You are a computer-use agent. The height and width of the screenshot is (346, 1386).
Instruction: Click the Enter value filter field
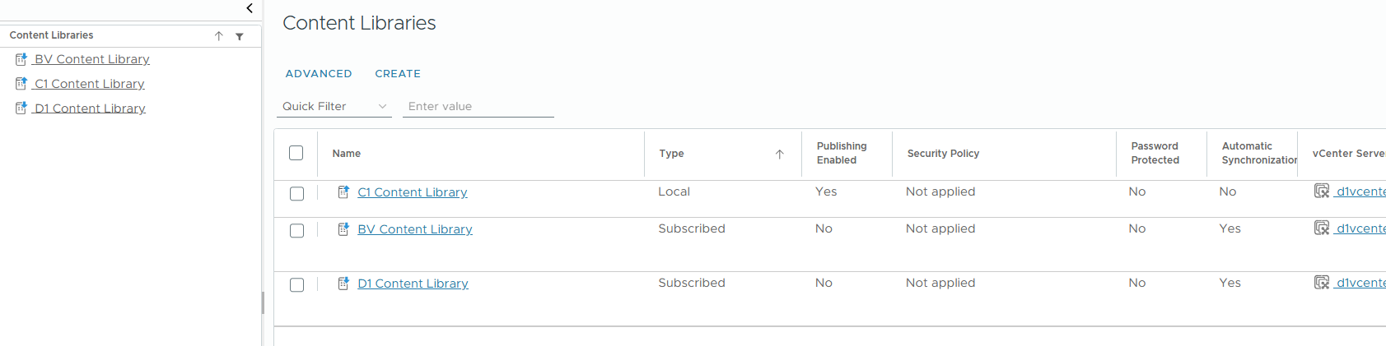pyautogui.click(x=478, y=107)
